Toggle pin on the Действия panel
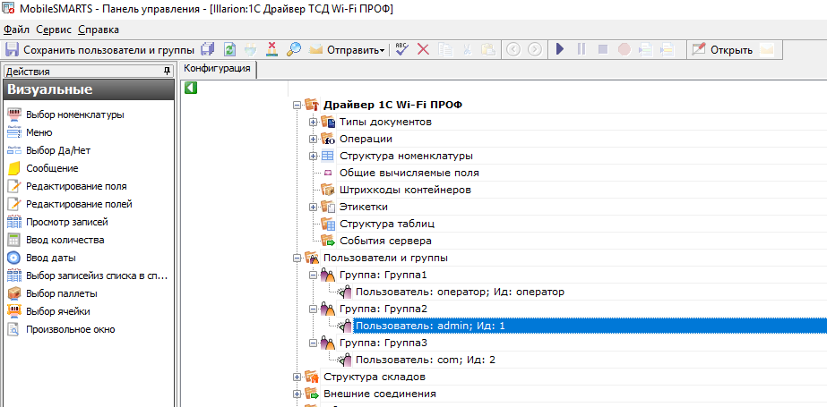 (168, 71)
